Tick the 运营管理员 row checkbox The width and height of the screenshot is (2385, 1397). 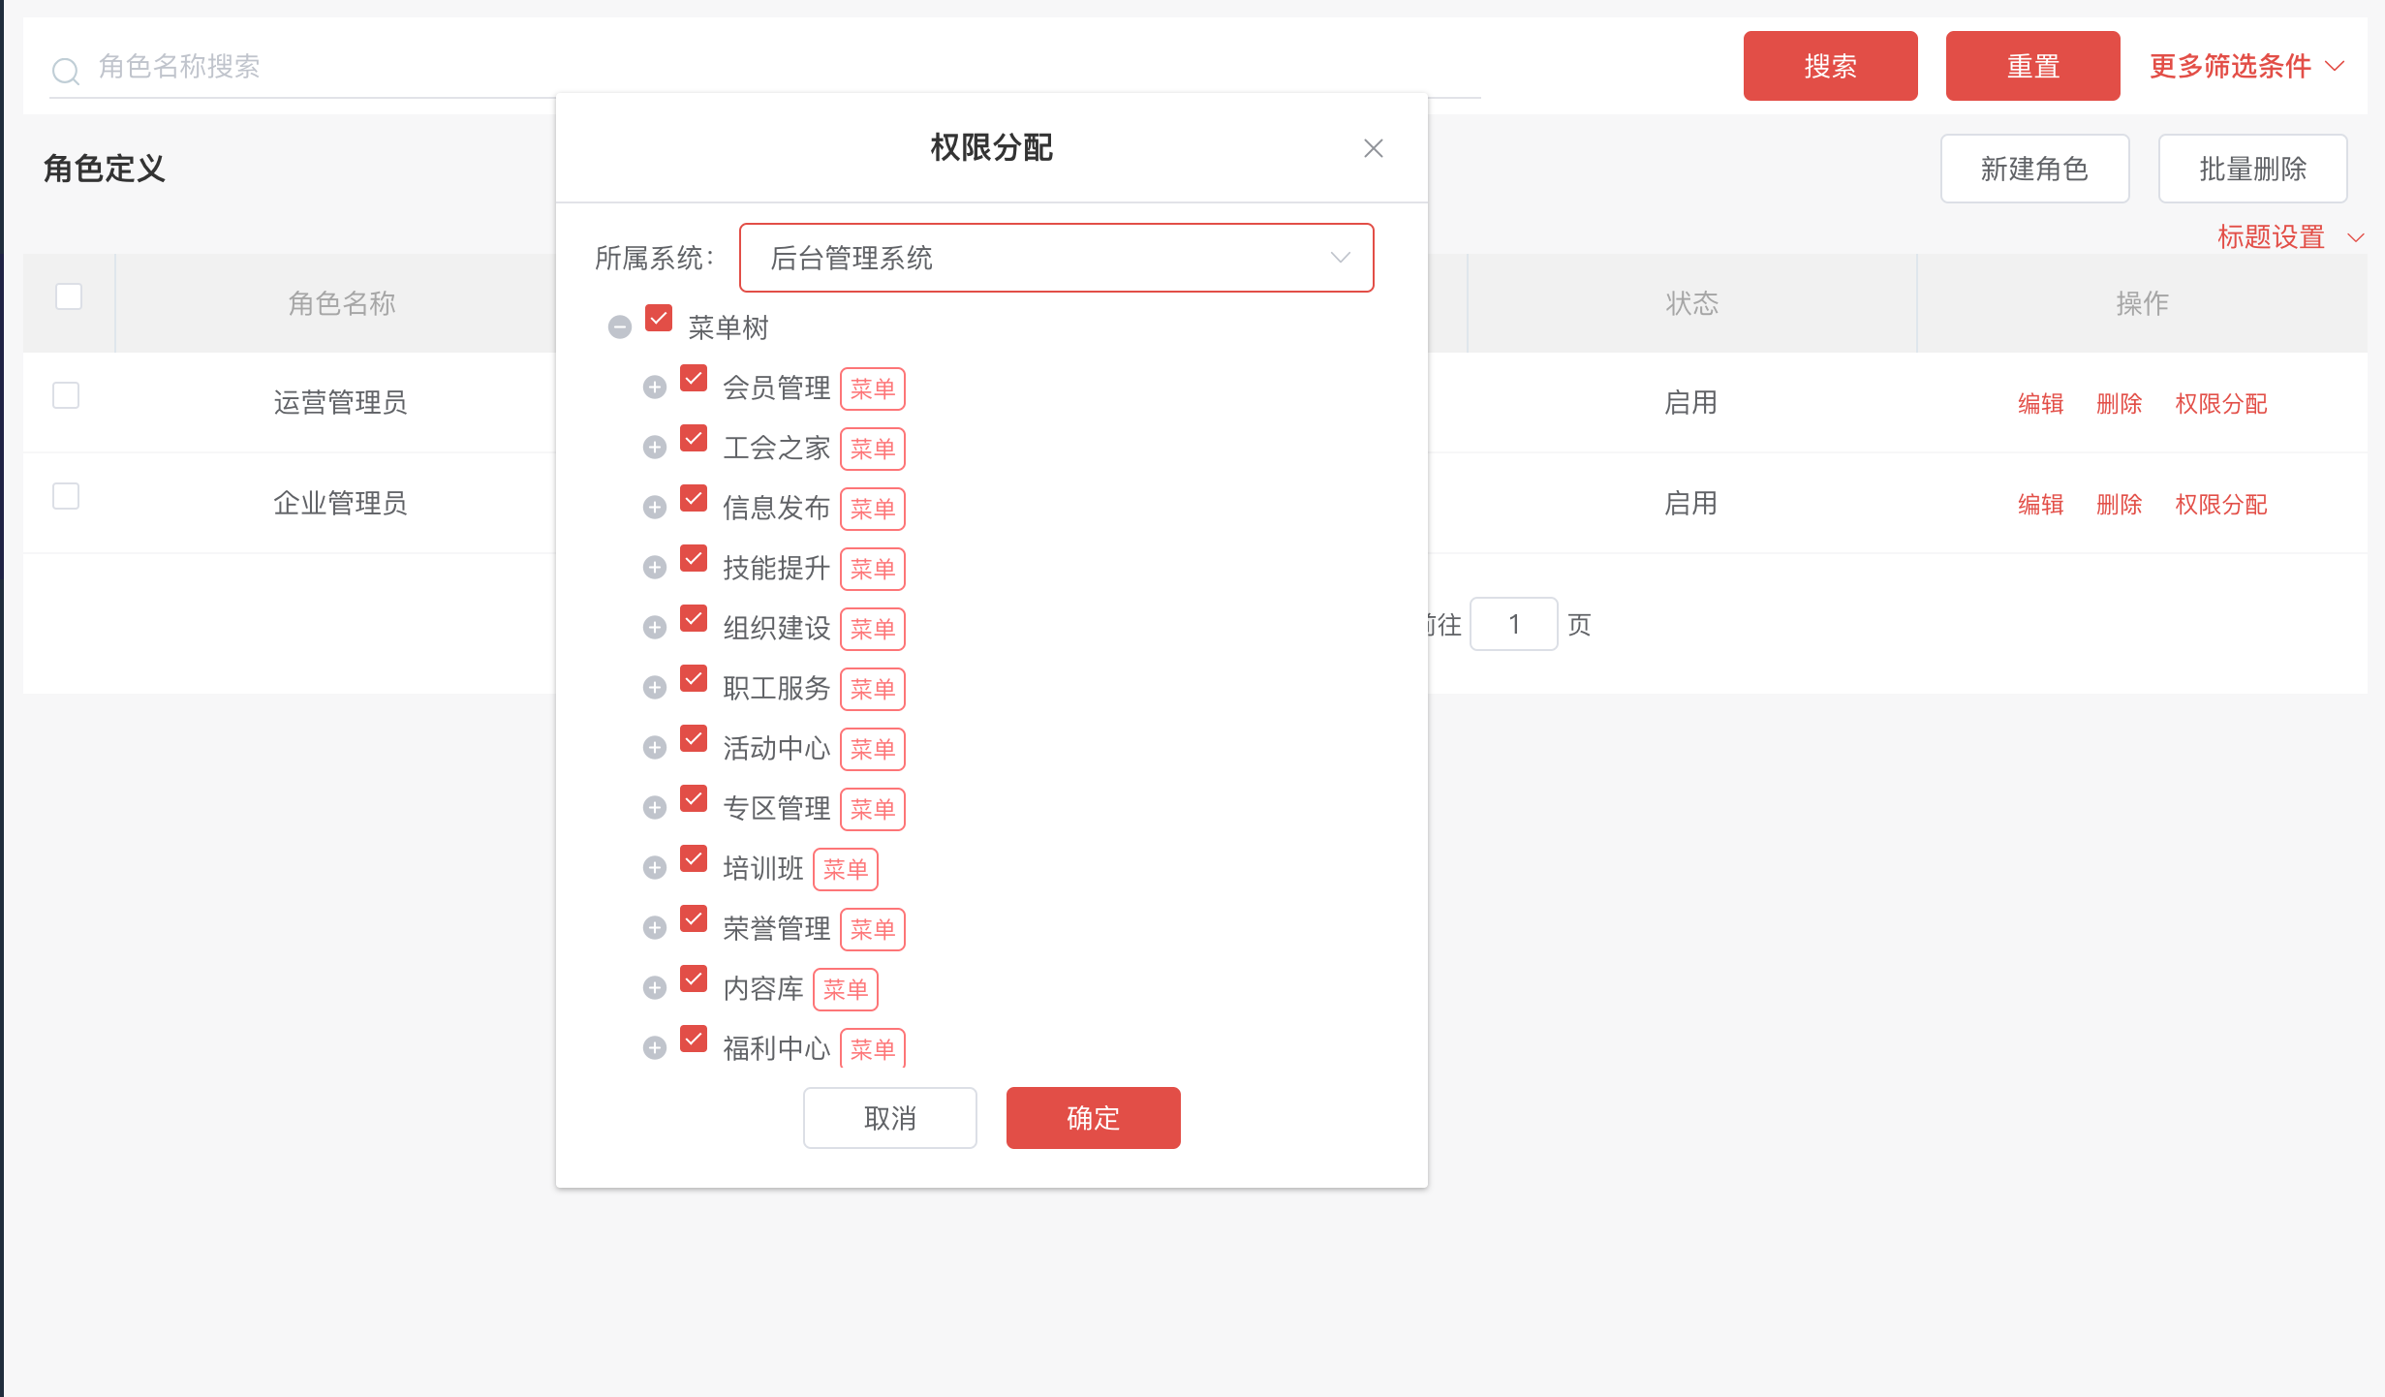(66, 395)
